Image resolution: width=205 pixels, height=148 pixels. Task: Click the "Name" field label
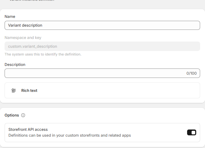[10, 17]
